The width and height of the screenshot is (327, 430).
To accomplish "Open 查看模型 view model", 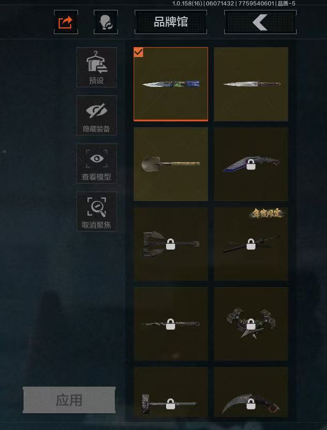I will [x=96, y=163].
